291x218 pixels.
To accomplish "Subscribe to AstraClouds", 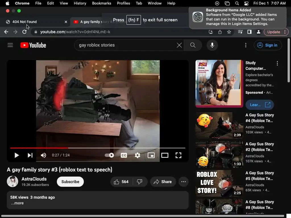I will [x=70, y=182].
